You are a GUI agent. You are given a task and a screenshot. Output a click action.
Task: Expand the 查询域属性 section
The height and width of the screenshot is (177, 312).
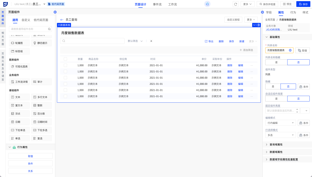pyautogui.click(x=276, y=144)
